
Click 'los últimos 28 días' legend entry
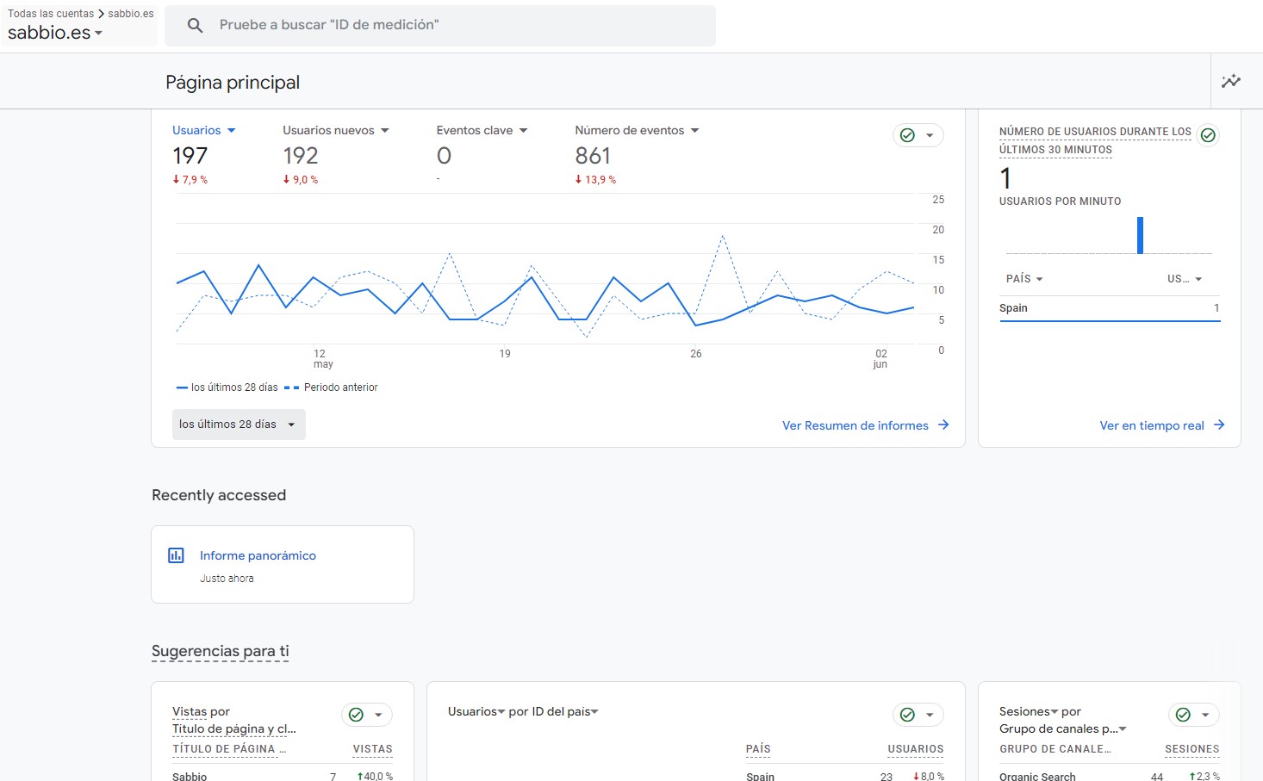227,387
